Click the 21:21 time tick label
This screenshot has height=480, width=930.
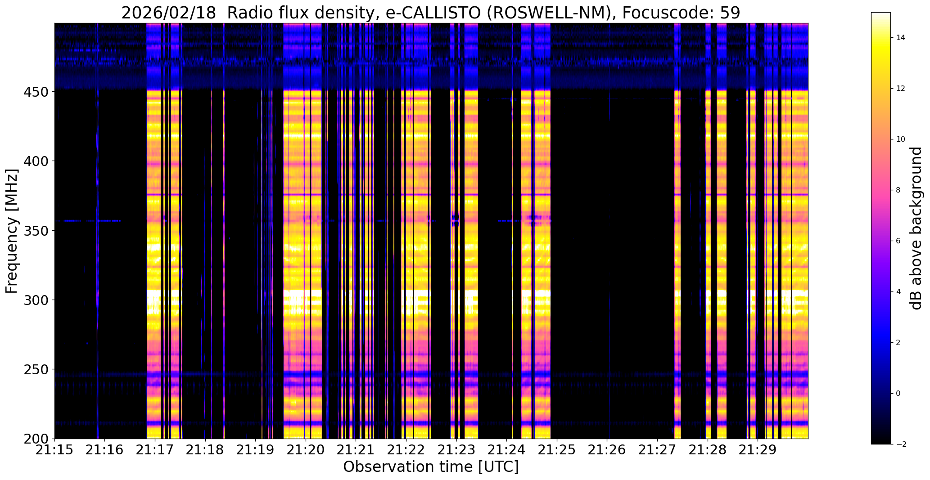[356, 450]
